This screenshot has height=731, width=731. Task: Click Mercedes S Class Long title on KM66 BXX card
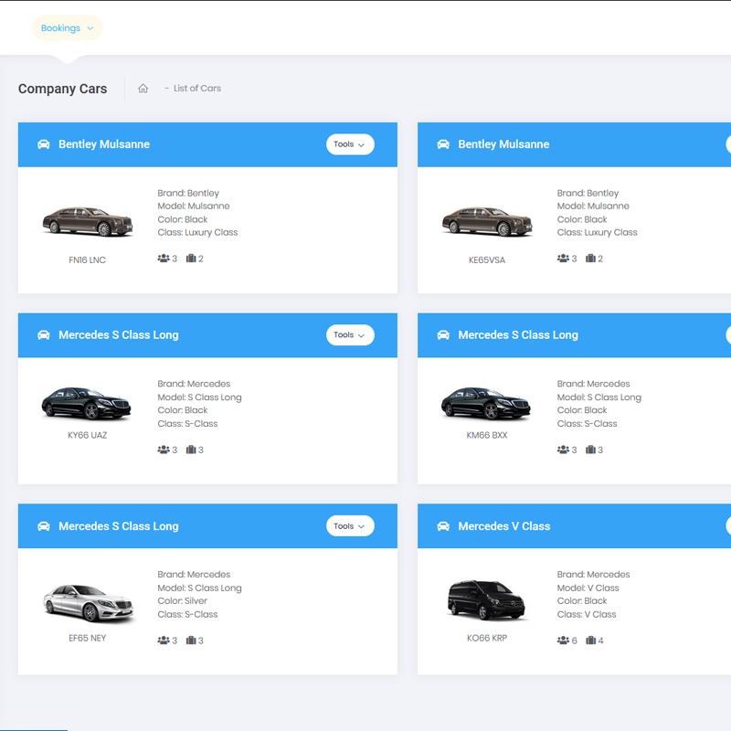[x=518, y=335]
